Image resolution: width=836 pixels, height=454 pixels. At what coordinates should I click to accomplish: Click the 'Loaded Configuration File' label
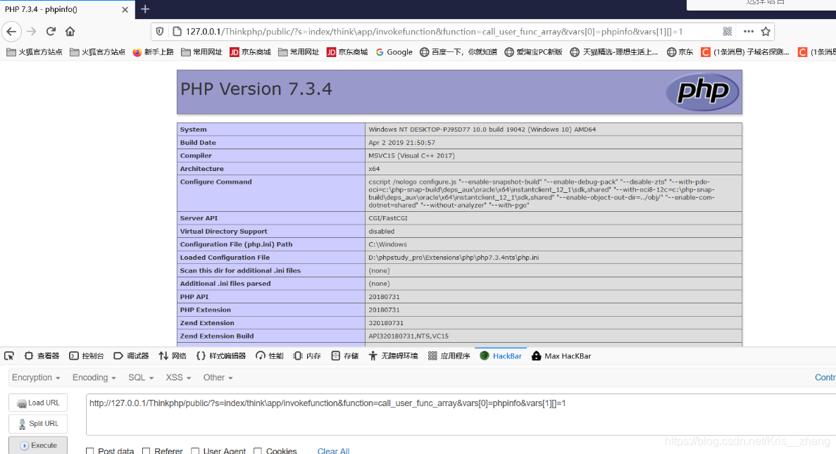click(x=225, y=258)
